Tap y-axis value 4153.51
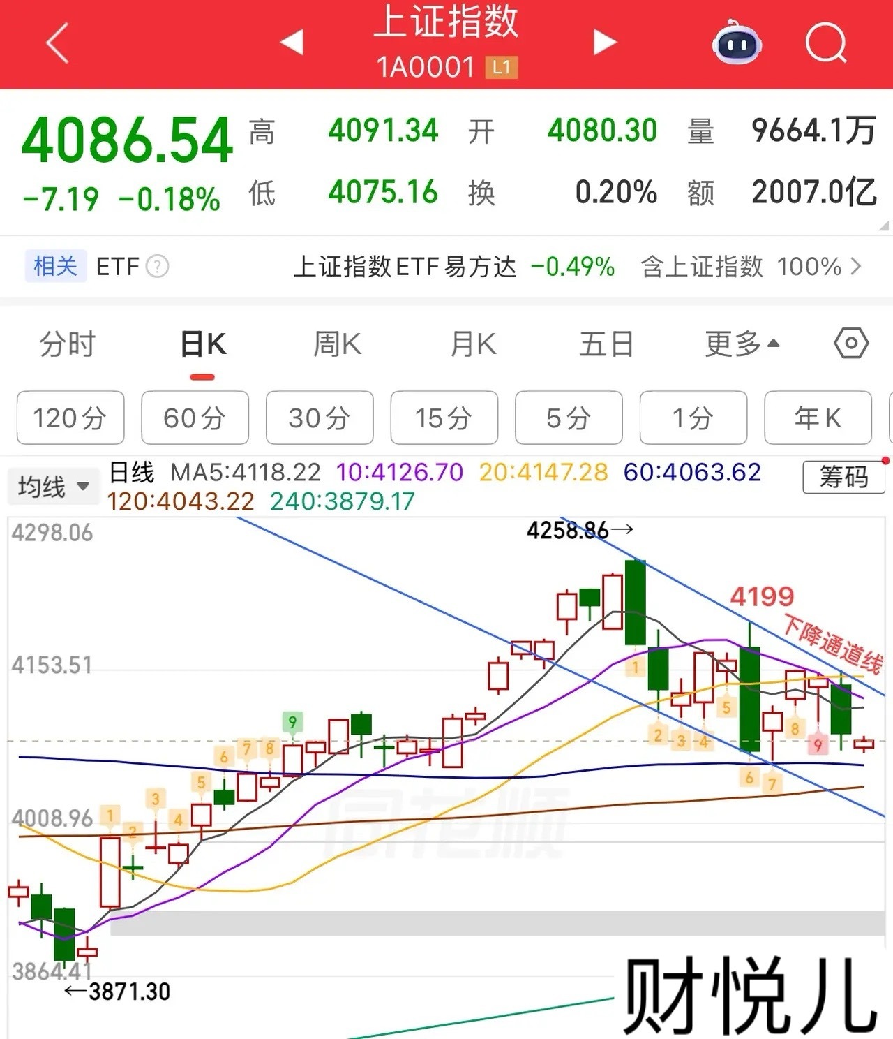The image size is (893, 1039). [52, 665]
